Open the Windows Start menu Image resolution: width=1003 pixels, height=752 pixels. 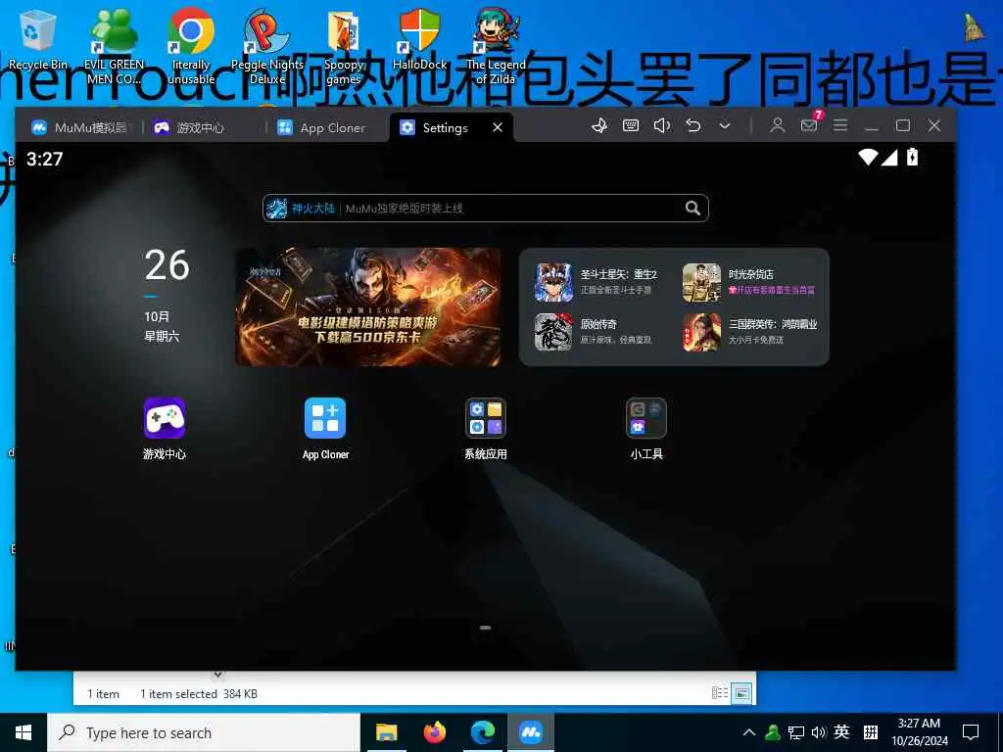tap(24, 732)
